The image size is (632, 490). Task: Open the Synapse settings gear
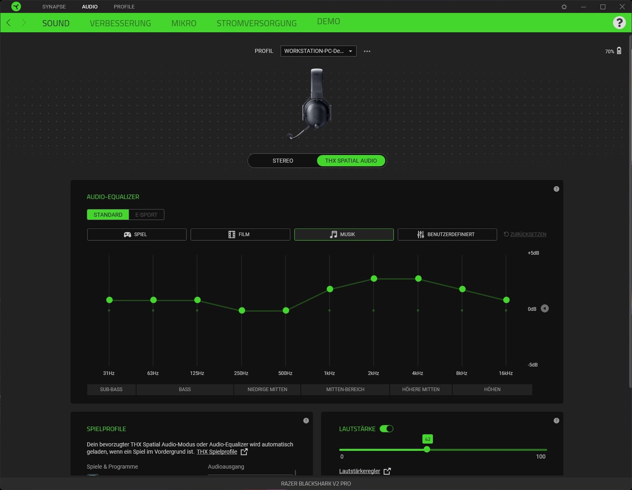coord(564,7)
